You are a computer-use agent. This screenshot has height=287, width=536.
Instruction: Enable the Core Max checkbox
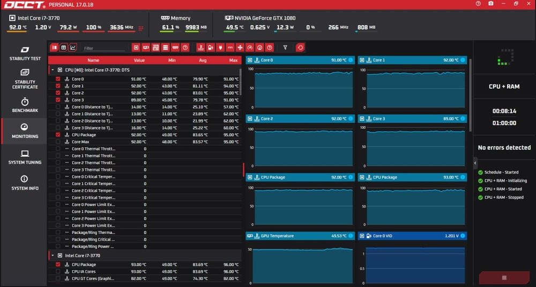tap(58, 142)
